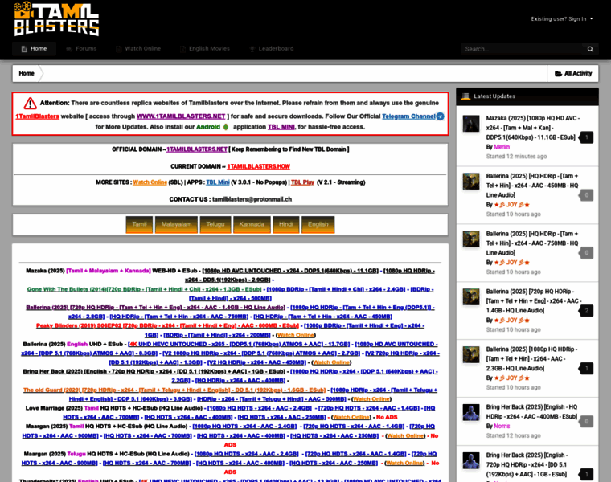Click the Home breadcrumb

coord(27,73)
